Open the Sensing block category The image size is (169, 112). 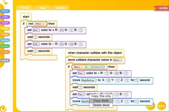coord(5,40)
